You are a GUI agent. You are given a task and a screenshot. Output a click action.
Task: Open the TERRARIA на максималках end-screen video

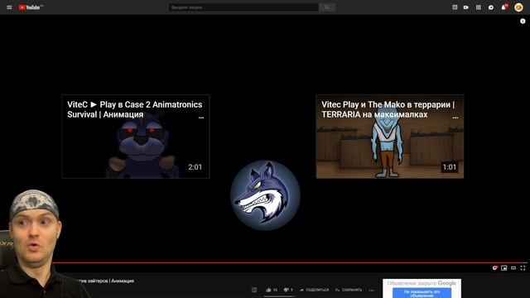[390, 137]
